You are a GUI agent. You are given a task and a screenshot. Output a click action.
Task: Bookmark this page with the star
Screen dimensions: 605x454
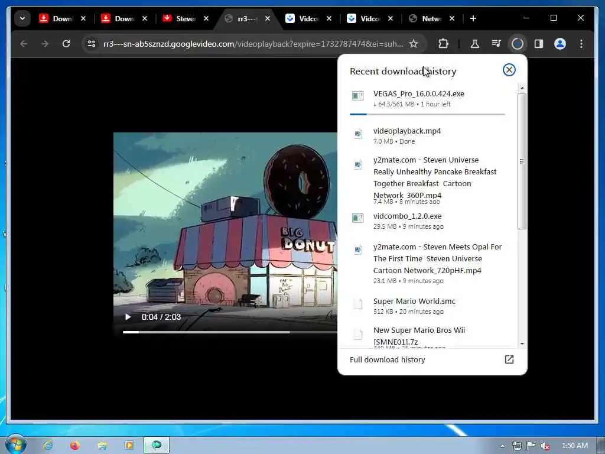tap(414, 44)
